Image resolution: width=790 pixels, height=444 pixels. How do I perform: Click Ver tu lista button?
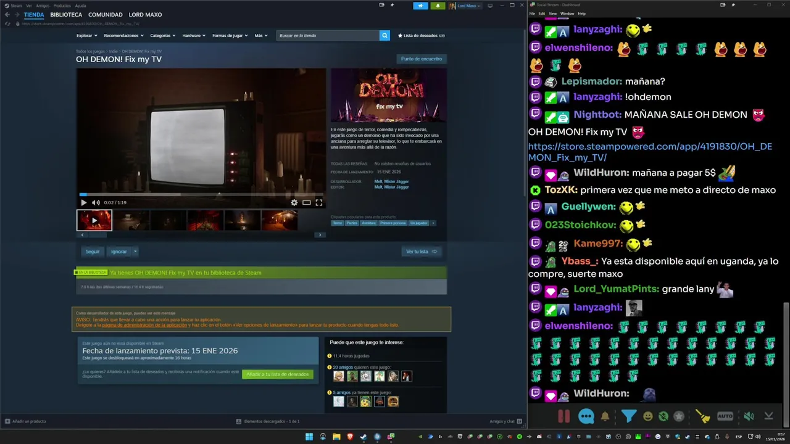(x=422, y=252)
